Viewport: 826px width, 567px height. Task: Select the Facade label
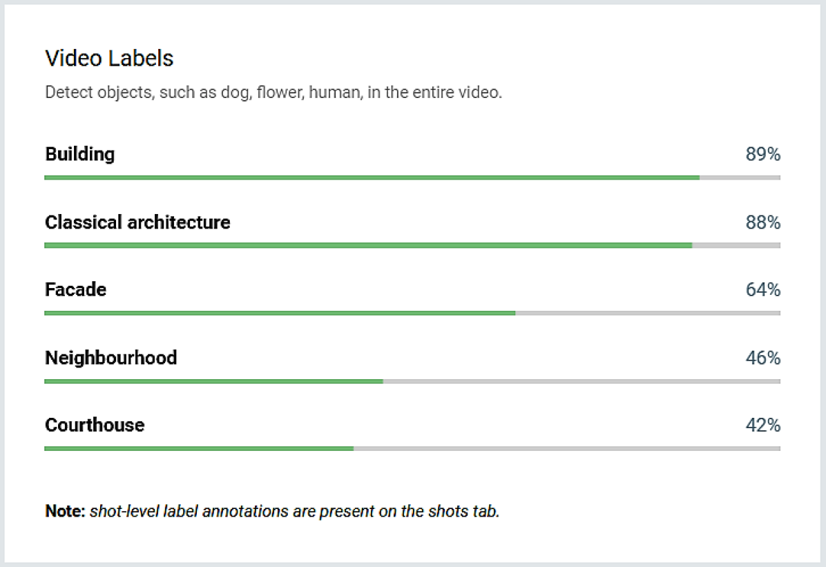(76, 289)
